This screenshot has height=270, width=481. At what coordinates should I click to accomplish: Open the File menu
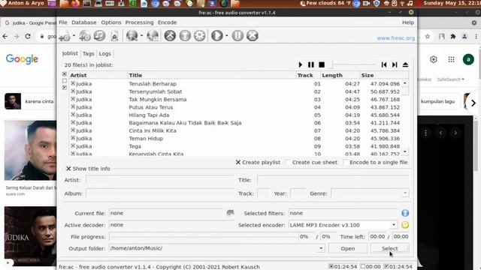[x=63, y=22]
